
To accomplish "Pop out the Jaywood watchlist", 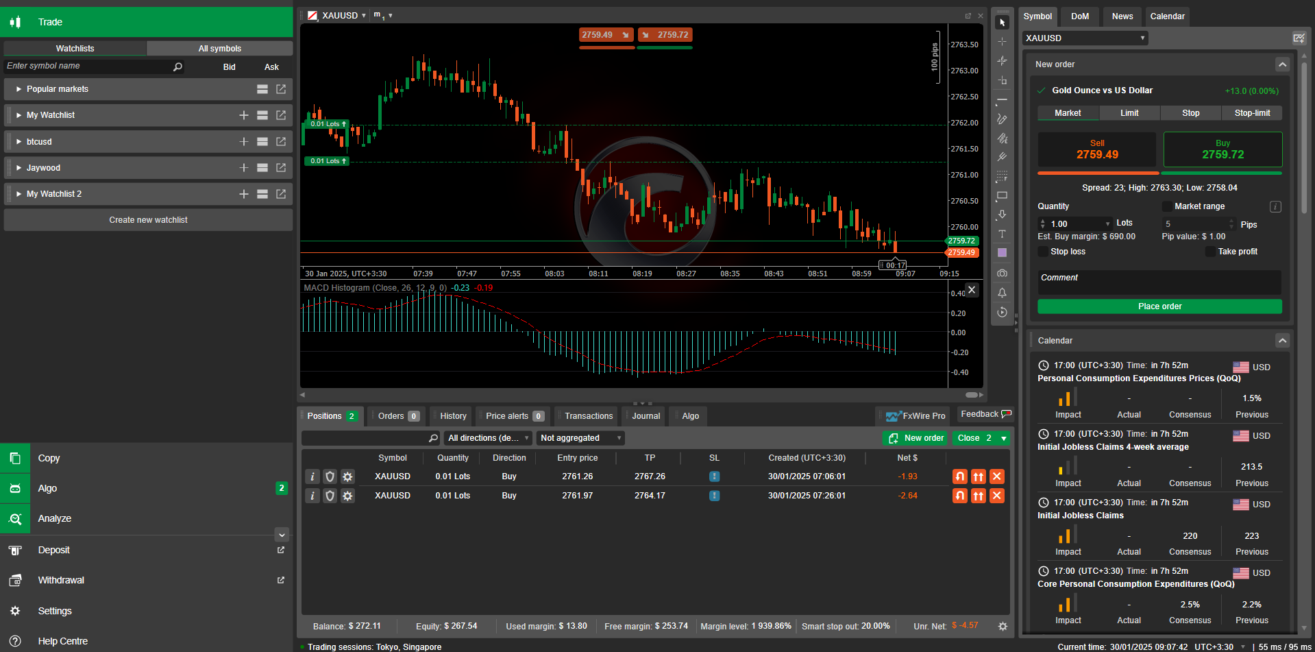I will 281,168.
